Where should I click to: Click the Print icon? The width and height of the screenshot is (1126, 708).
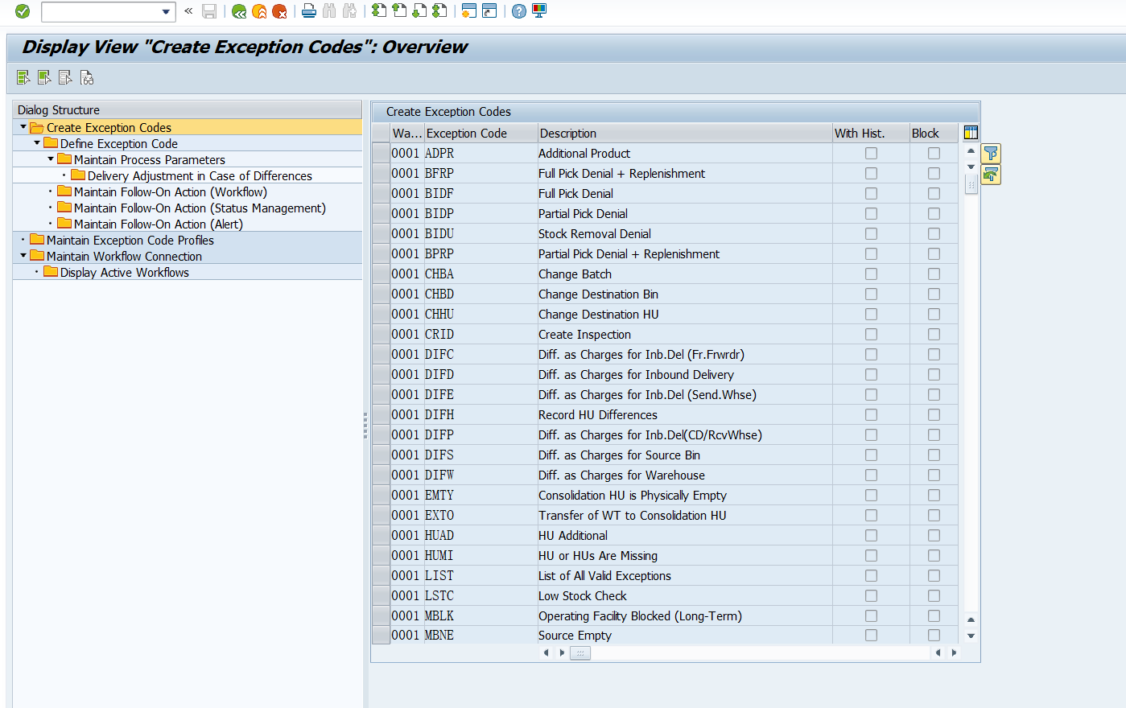tap(308, 11)
